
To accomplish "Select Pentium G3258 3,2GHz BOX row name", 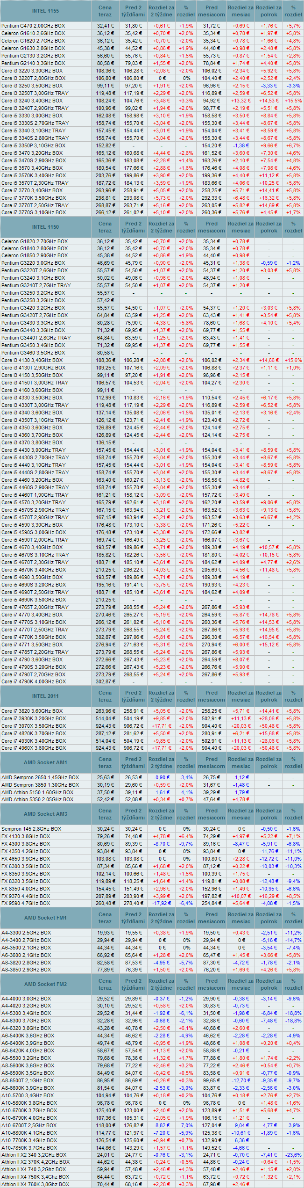I will [x=33, y=300].
